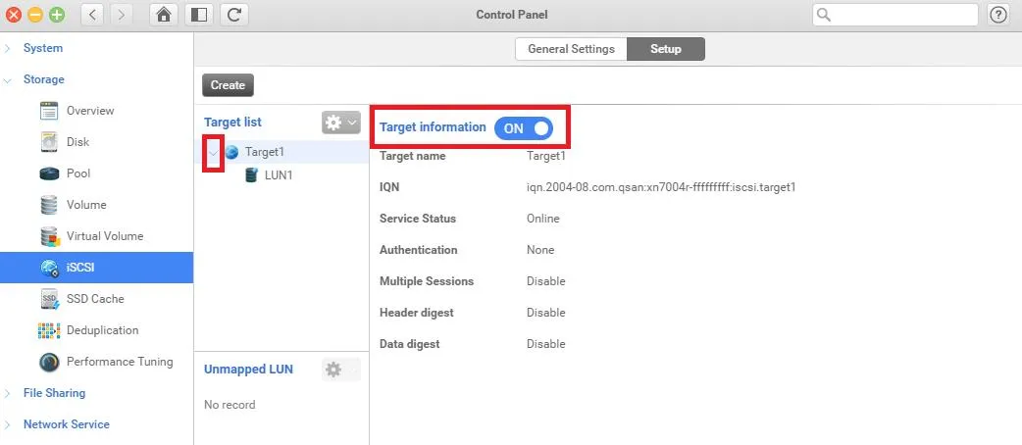This screenshot has width=1022, height=445.
Task: Click the Home icon in the toolbar
Action: 164,15
